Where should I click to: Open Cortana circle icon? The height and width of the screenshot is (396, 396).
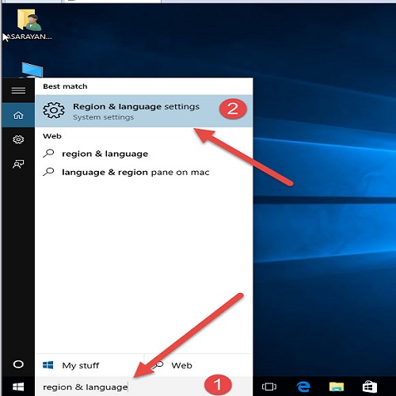point(18,364)
